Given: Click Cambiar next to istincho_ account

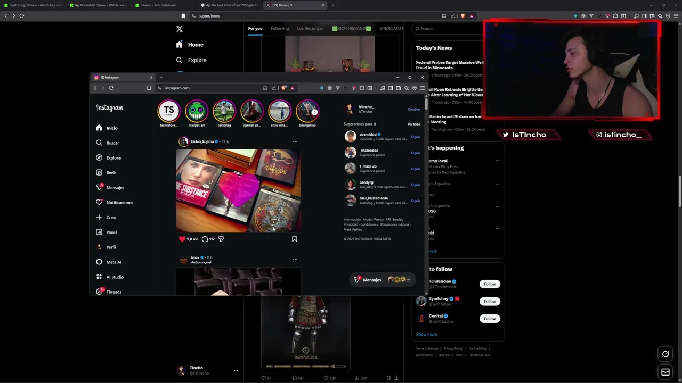Looking at the screenshot, I should pos(414,110).
